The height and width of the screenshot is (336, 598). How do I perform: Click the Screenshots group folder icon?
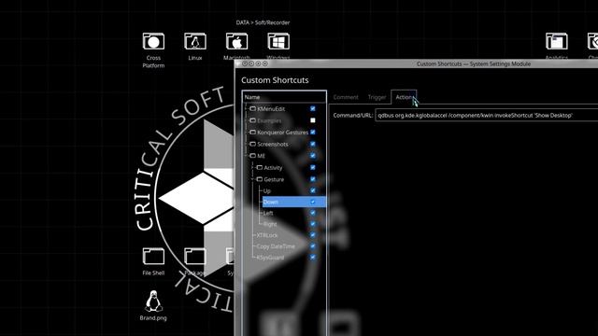(252, 144)
